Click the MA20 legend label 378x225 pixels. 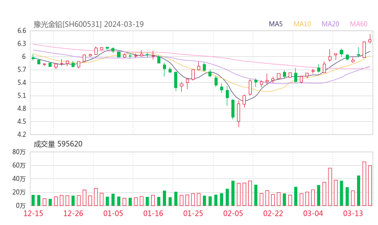point(330,24)
